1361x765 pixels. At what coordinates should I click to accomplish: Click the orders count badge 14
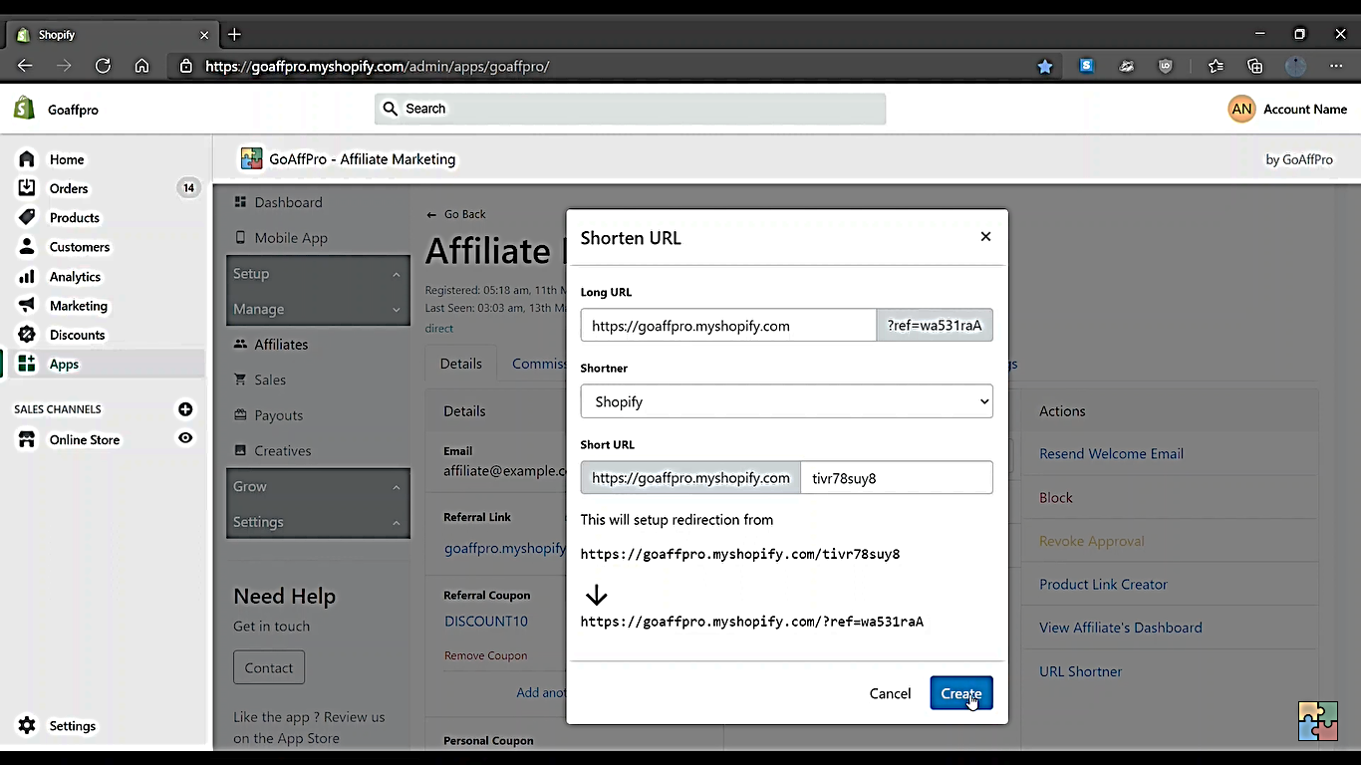[x=188, y=187]
